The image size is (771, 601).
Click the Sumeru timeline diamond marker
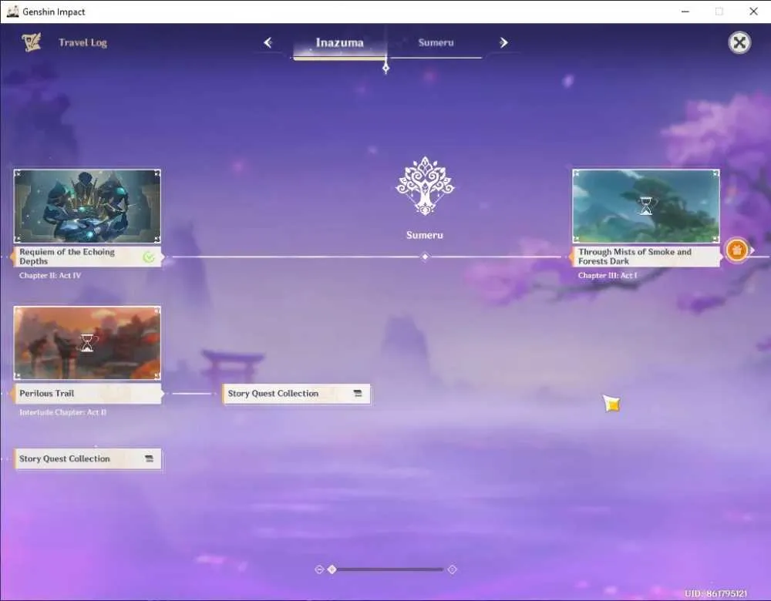coord(425,257)
